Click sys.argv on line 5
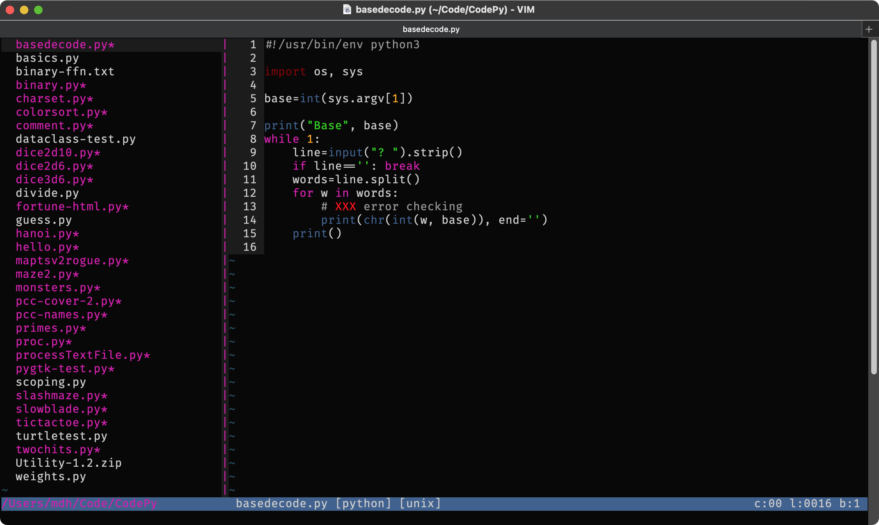This screenshot has height=525, width=879. point(356,98)
